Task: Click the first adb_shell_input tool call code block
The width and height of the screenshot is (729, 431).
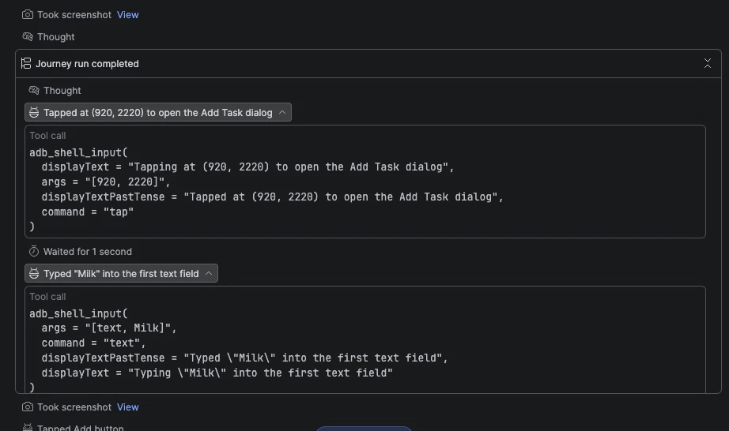Action: [x=365, y=182]
